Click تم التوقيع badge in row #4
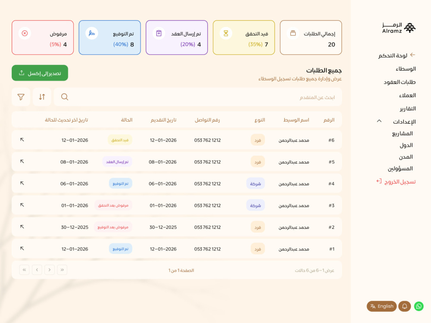The width and height of the screenshot is (431, 323). pyautogui.click(x=121, y=183)
